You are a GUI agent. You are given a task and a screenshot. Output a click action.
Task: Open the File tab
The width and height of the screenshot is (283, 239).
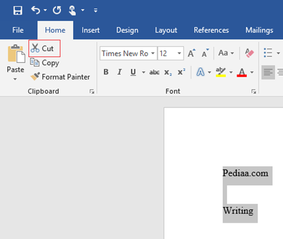pos(18,30)
